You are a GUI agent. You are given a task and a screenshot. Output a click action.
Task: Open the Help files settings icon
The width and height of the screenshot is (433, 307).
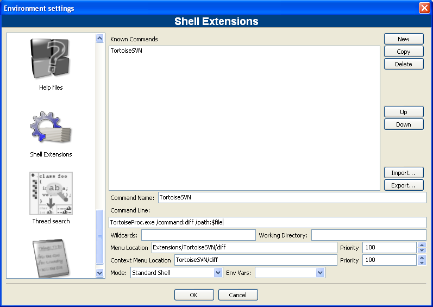(x=51, y=59)
